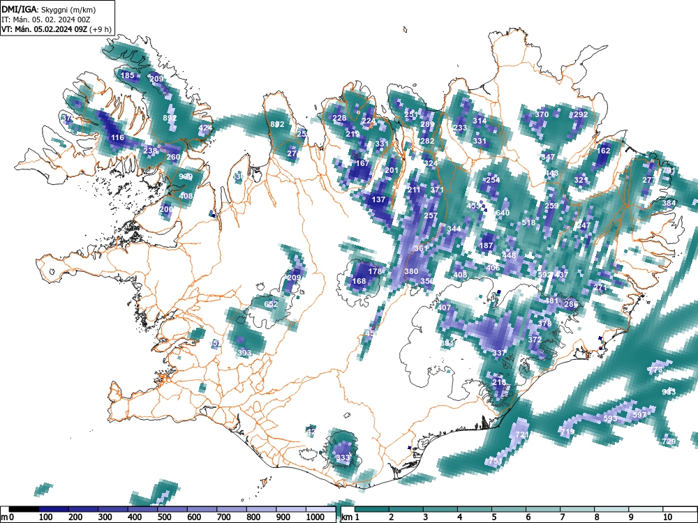Click the map value '219'
The height and width of the screenshot is (523, 698).
[x=352, y=134]
